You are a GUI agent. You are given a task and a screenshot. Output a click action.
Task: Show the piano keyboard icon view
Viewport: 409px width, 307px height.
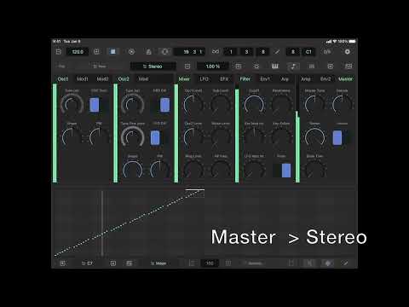[274, 67]
